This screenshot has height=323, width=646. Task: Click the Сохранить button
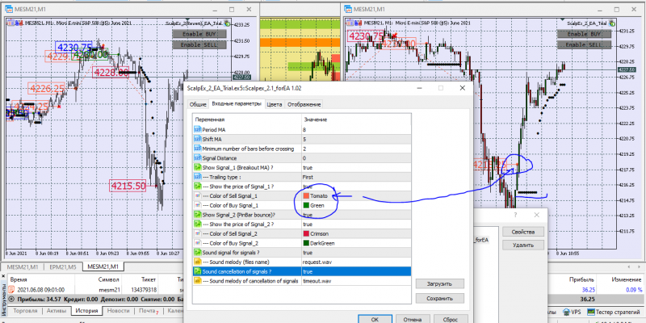point(440,298)
